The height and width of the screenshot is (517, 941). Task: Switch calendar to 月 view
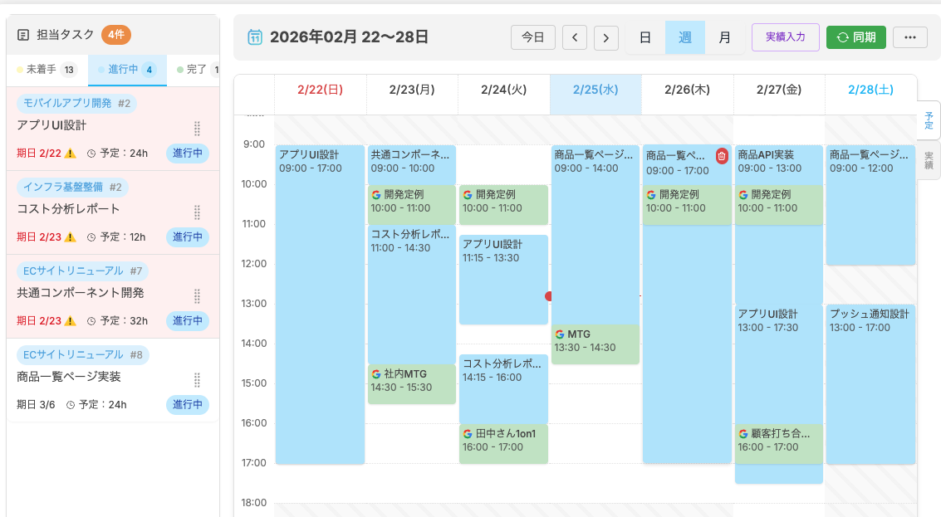coord(725,37)
